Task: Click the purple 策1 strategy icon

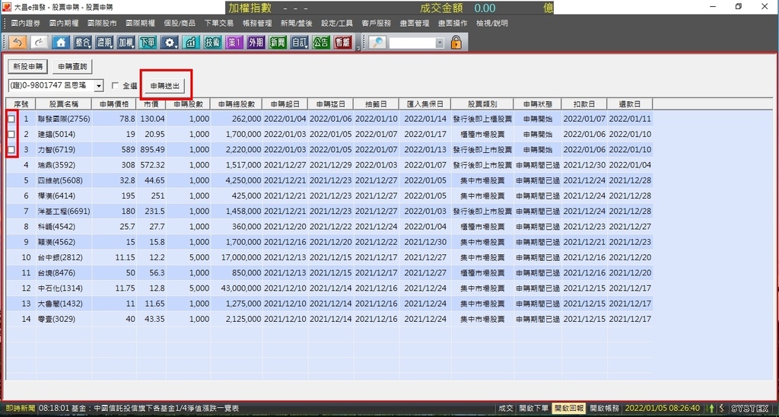Action: coord(234,43)
